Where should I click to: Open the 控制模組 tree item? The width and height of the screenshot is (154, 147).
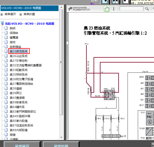coord(15,47)
